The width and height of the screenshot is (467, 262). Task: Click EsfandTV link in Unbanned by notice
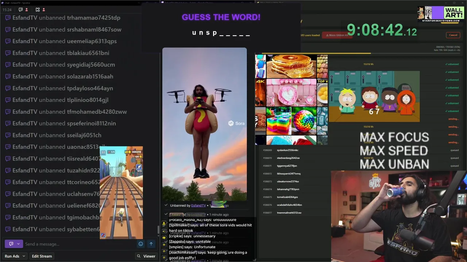[198, 206]
